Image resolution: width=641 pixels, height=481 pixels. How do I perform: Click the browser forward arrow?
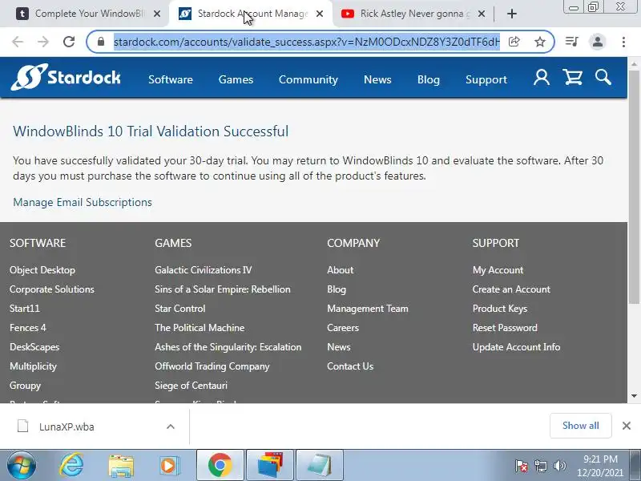[x=43, y=42]
